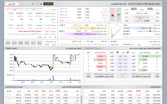Click sell volume bar 174,967
Viewport: 167px width, 104px height.
[102, 56]
